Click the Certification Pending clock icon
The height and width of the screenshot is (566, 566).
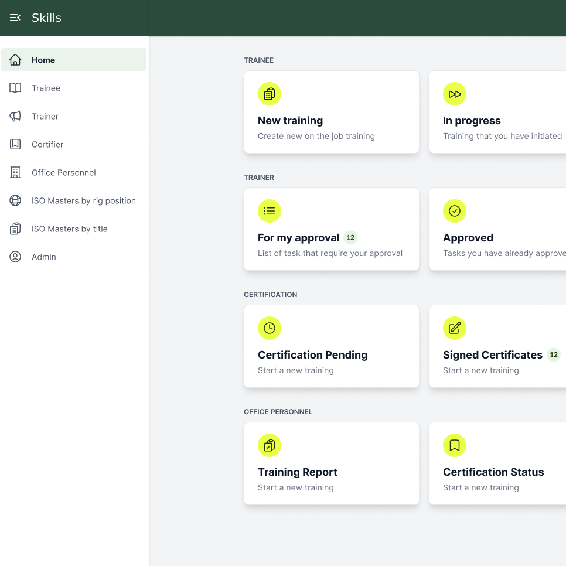point(270,328)
